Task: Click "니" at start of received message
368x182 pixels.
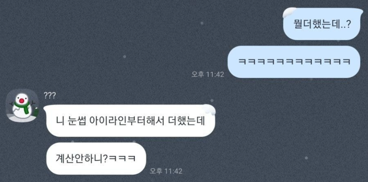Action: 59,121
